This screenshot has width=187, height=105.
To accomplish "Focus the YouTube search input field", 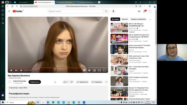I will 75,11.
